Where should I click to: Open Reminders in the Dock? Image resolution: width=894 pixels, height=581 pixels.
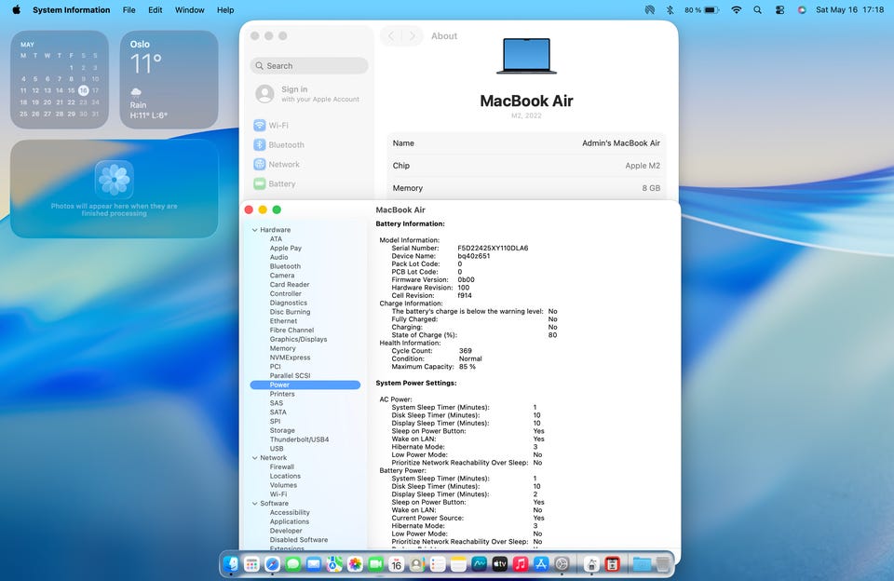438,564
